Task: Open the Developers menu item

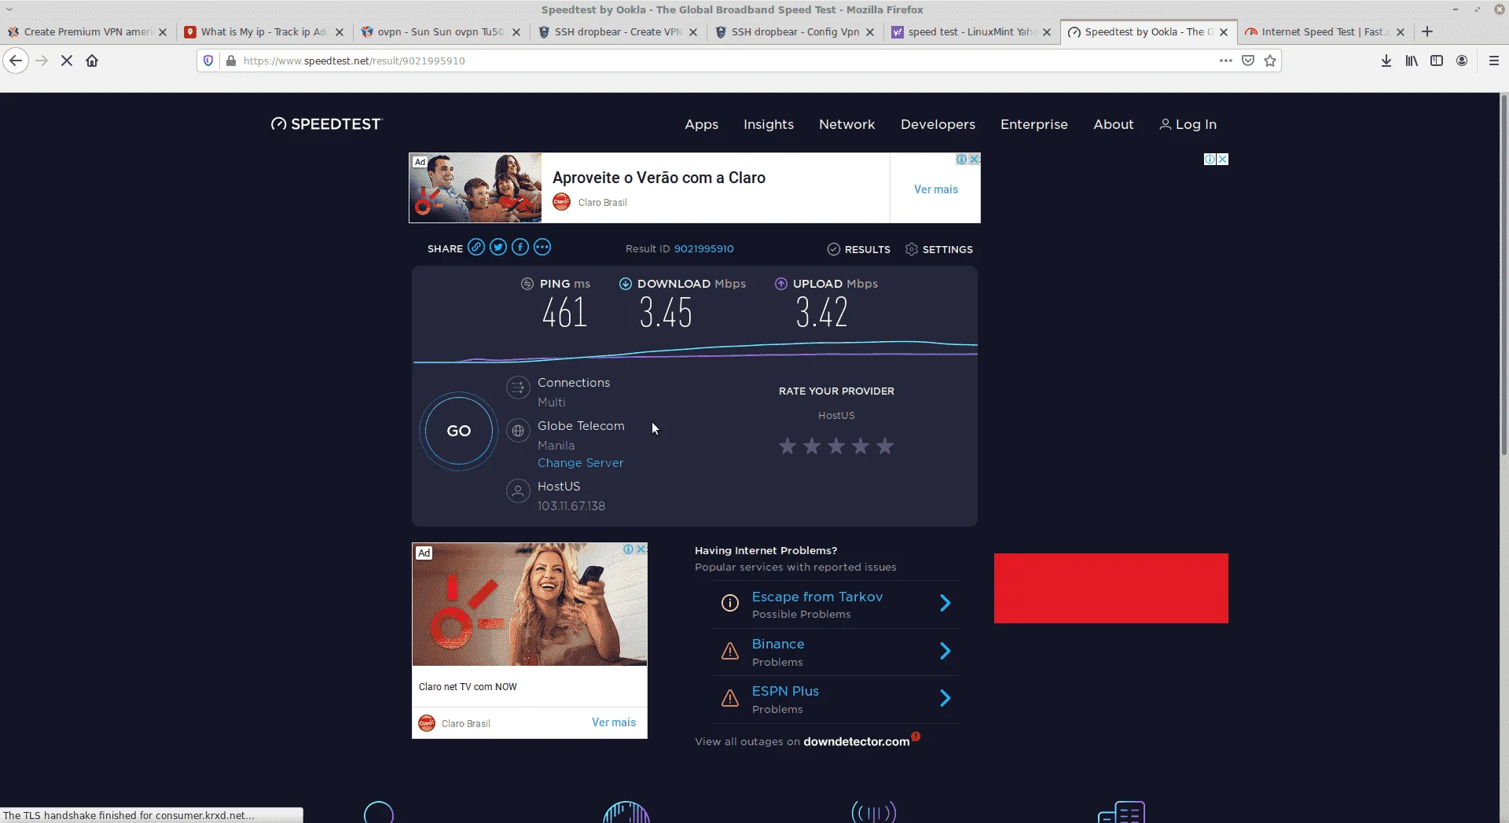Action: click(938, 124)
